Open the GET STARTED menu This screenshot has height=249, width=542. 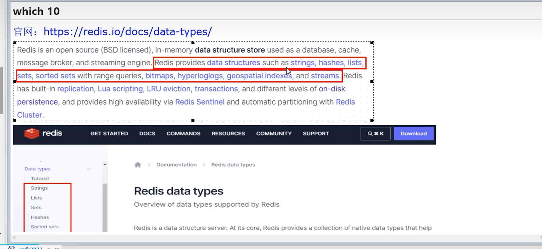(x=109, y=133)
